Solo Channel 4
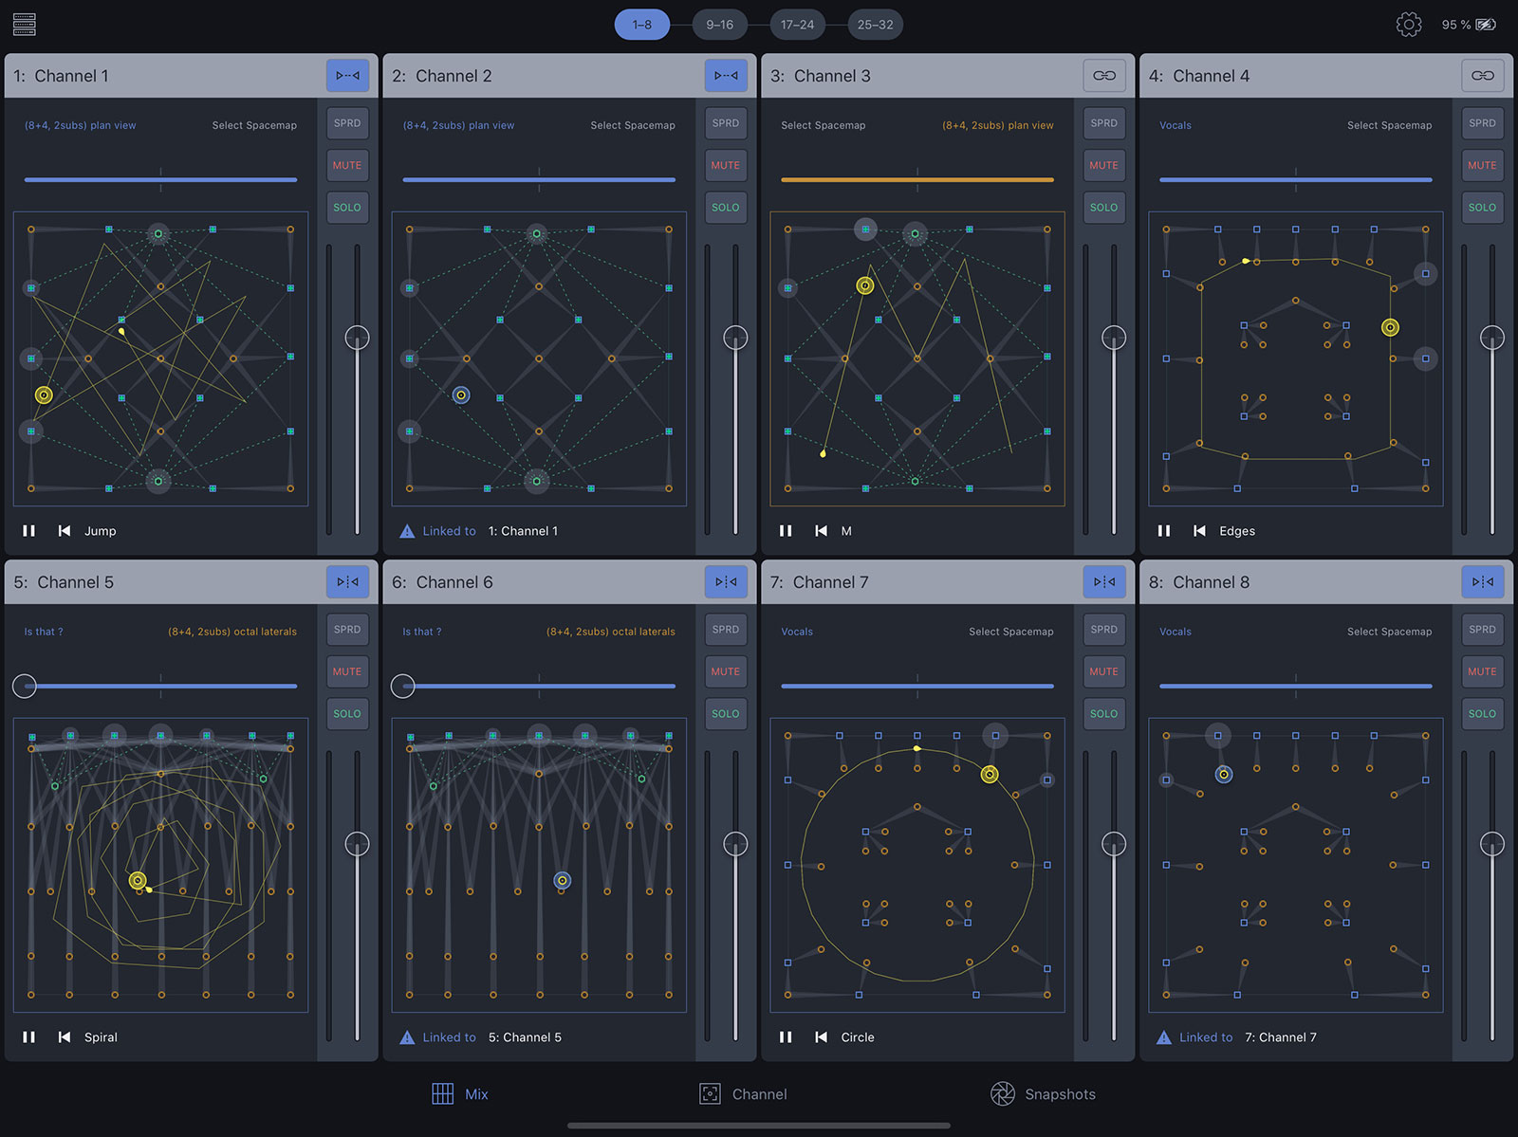Image resolution: width=1518 pixels, height=1137 pixels. pos(1481,208)
